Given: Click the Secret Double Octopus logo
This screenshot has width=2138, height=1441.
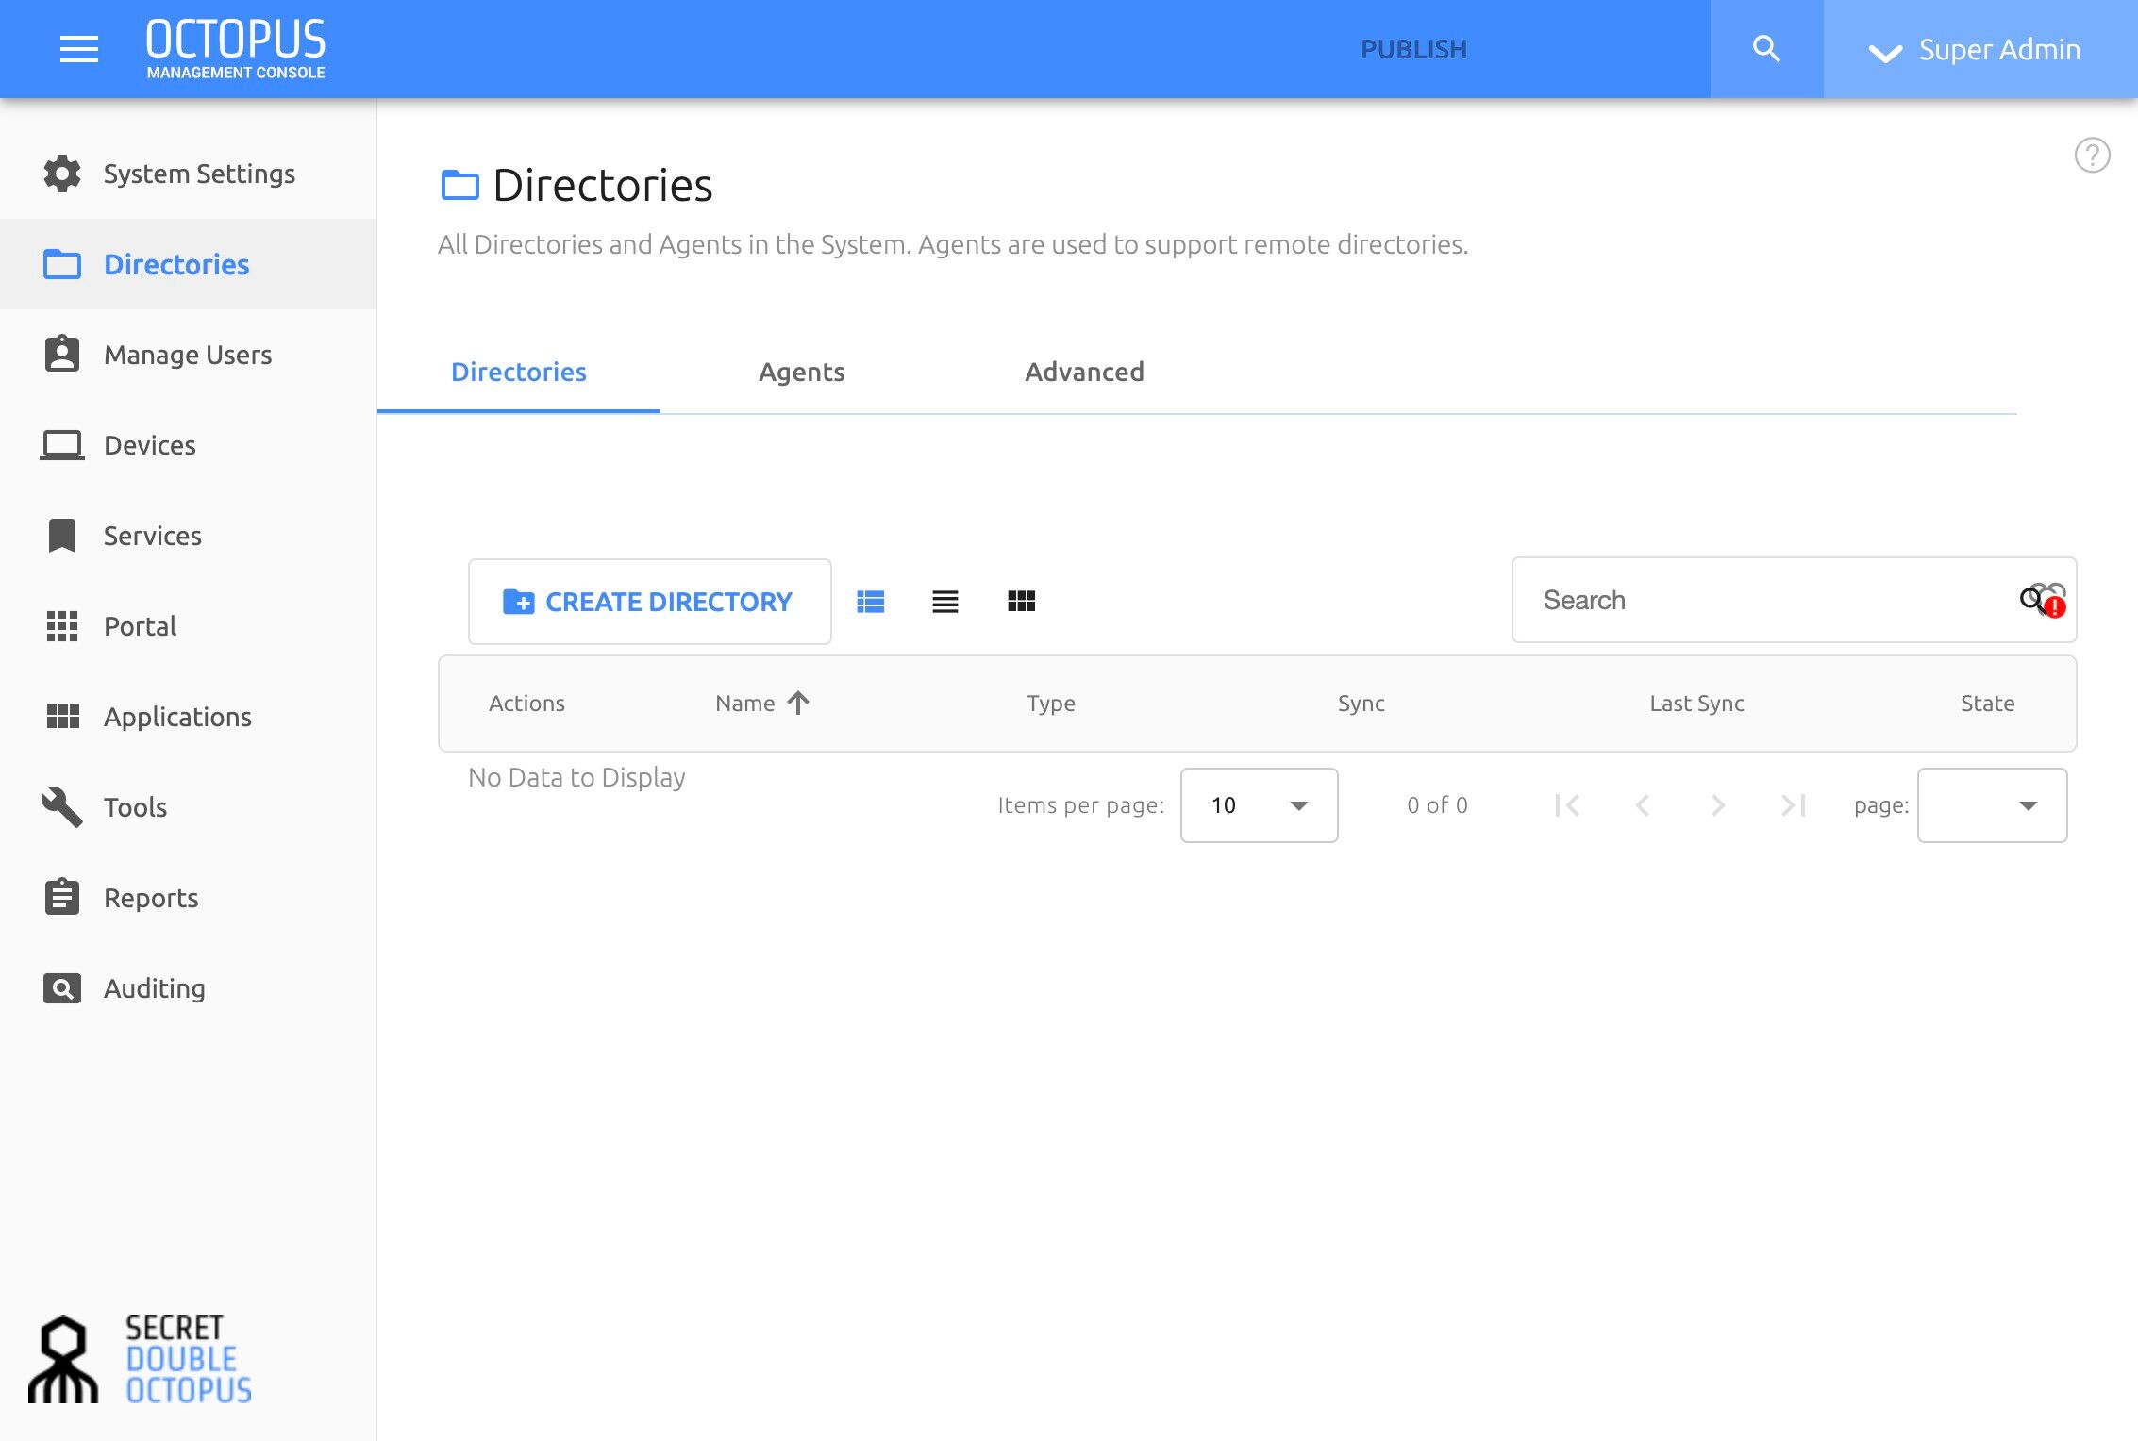Looking at the screenshot, I should (141, 1359).
